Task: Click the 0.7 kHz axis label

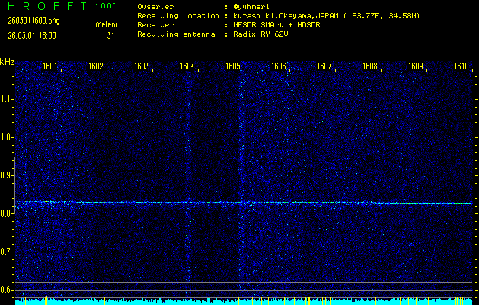Action: (x=6, y=252)
